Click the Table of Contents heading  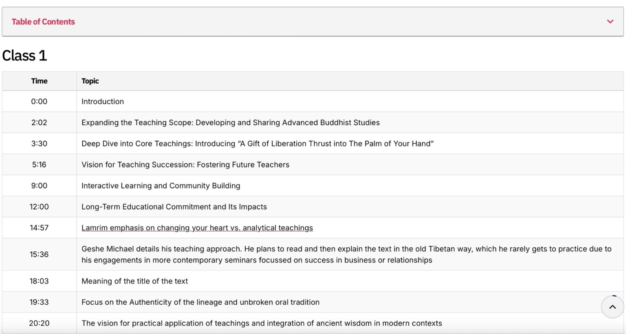click(43, 22)
